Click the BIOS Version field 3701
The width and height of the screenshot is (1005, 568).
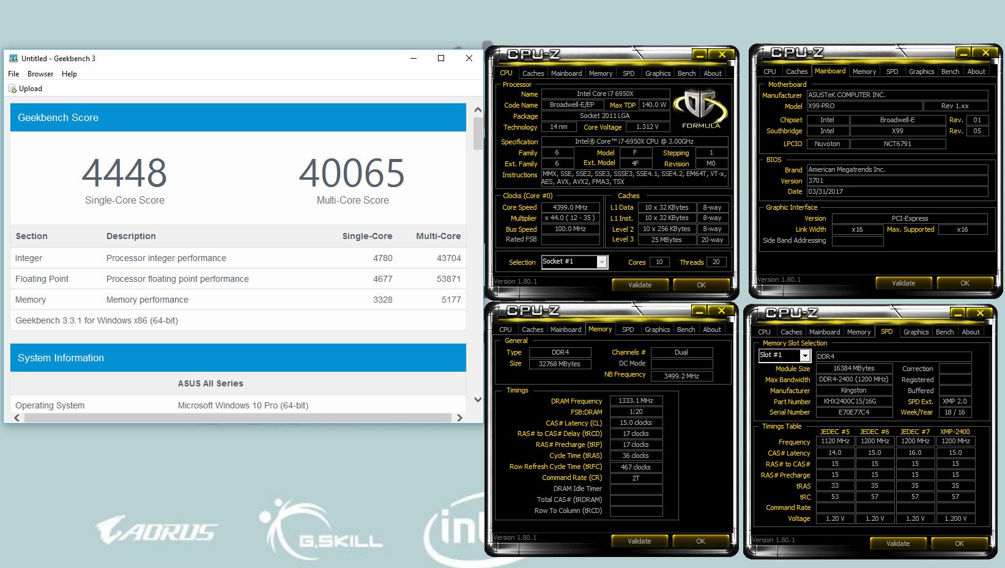coord(897,181)
